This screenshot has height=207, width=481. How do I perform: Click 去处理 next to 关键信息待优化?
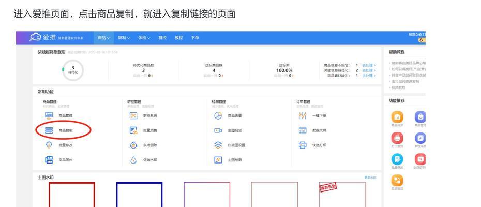[369, 70]
